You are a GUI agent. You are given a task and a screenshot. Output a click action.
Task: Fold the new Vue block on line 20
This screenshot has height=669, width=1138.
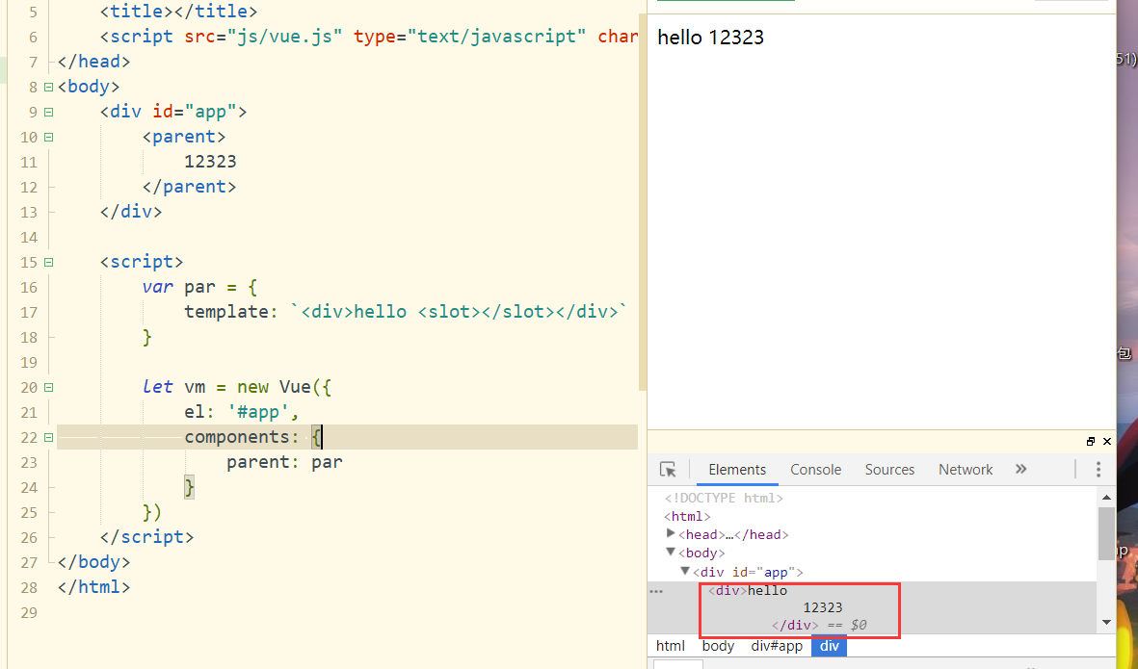click(48, 387)
